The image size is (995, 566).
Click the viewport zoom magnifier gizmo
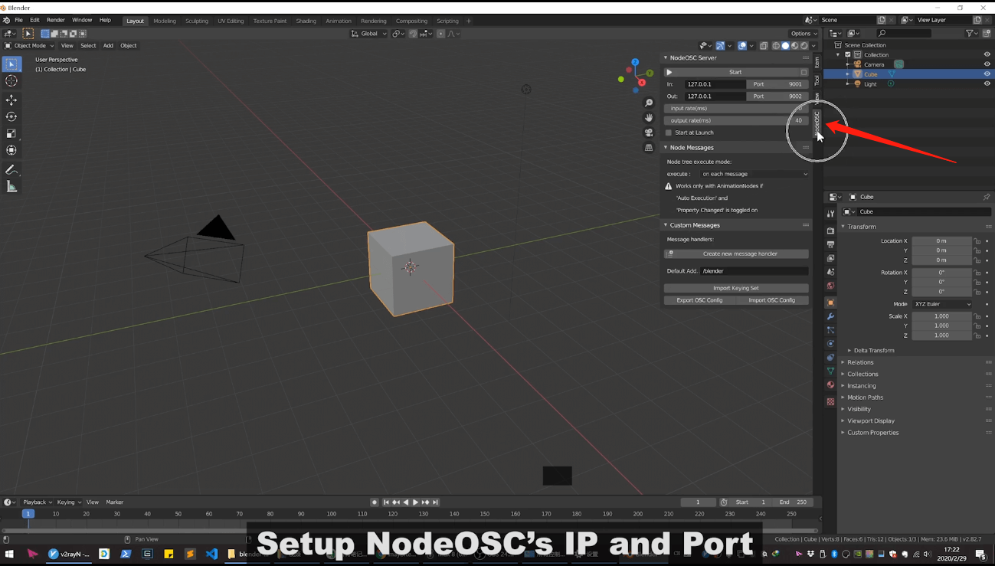point(649,103)
